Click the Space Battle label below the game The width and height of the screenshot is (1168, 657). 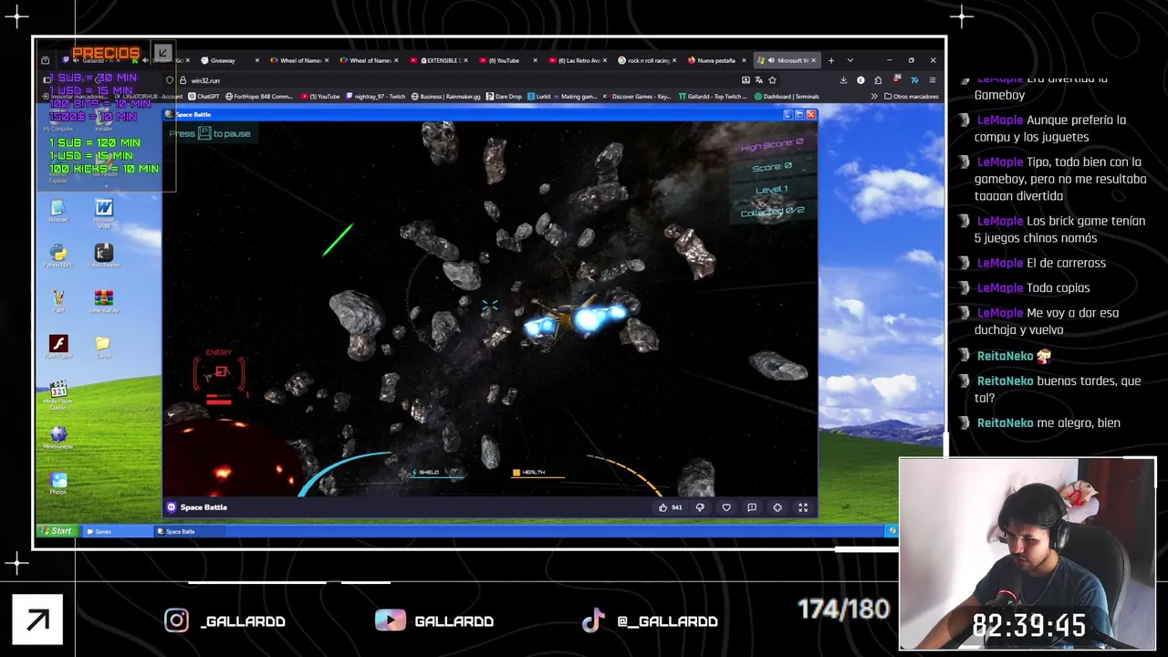[203, 507]
